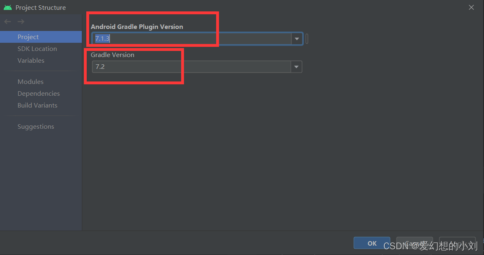Click the Android logo in title bar
The image size is (484, 255).
click(x=8, y=7)
